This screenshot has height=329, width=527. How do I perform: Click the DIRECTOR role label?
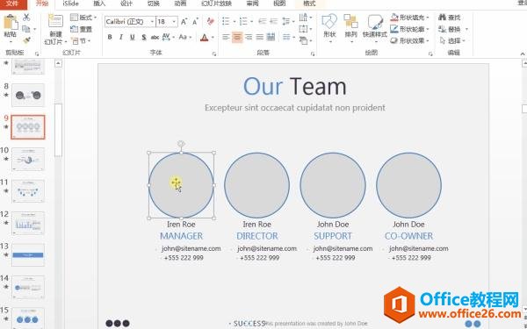pos(257,236)
